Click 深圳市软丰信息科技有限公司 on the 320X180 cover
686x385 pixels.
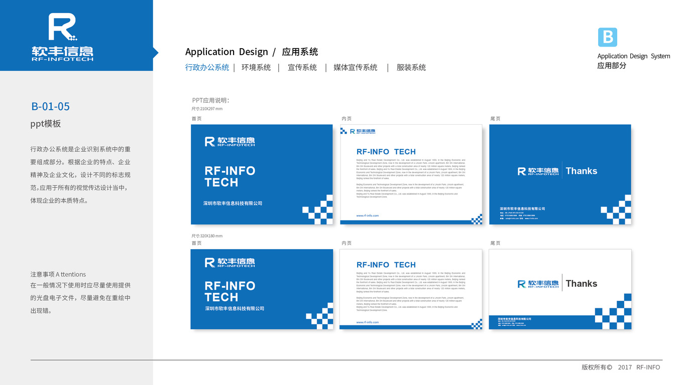235,308
